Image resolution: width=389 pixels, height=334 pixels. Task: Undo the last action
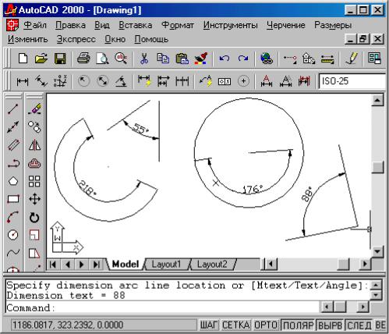[224, 59]
